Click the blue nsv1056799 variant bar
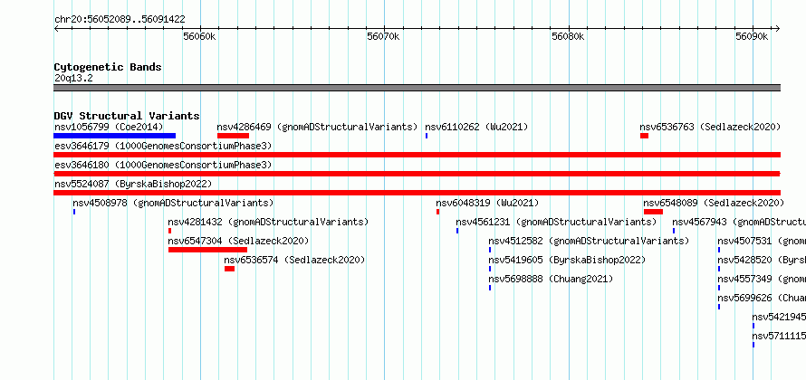 (115, 136)
